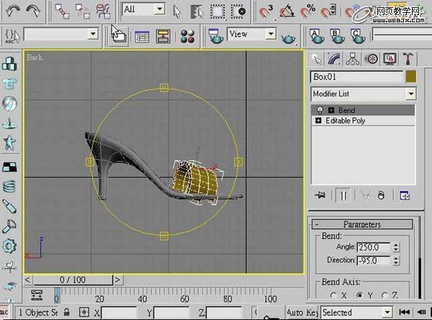Viewport: 432px width, 320px height.
Task: Switch to the Display command panel tab
Action: [390, 59]
